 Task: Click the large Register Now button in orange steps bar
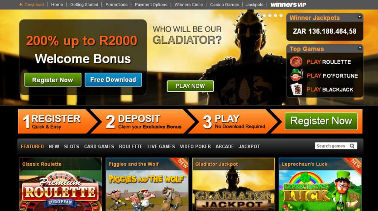coord(321,121)
